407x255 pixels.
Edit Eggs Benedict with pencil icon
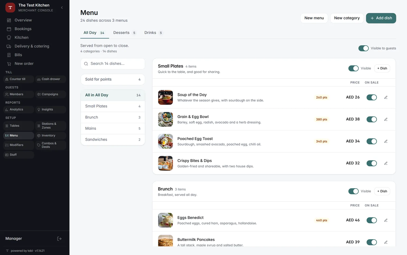[x=386, y=220]
